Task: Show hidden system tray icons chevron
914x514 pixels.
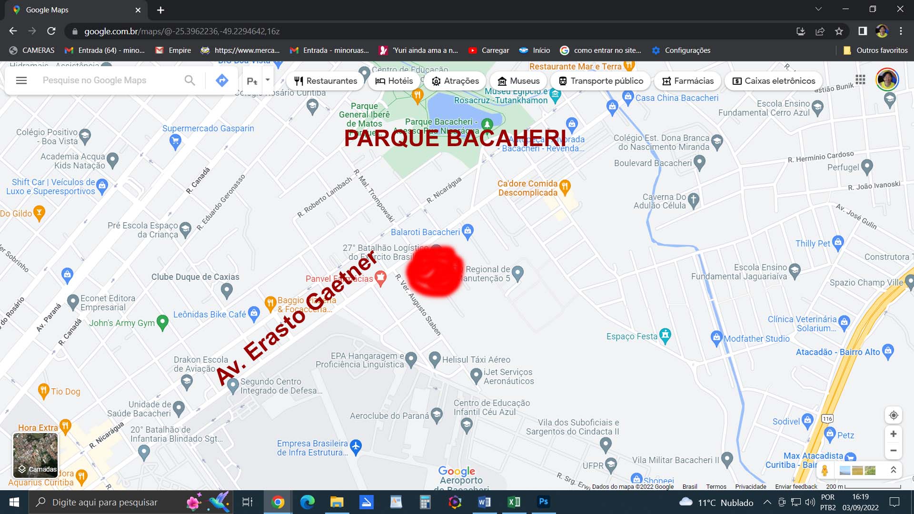Action: [767, 502]
